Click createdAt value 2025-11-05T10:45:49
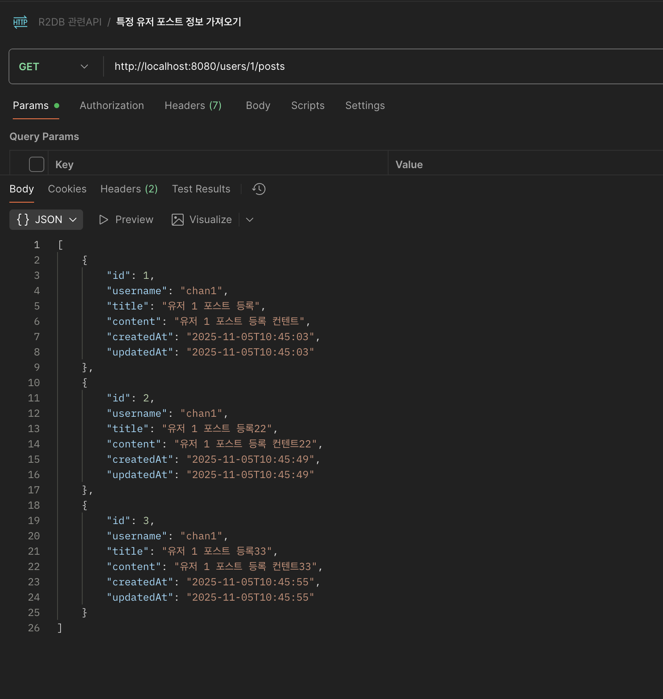Image resolution: width=663 pixels, height=699 pixels. pos(250,459)
